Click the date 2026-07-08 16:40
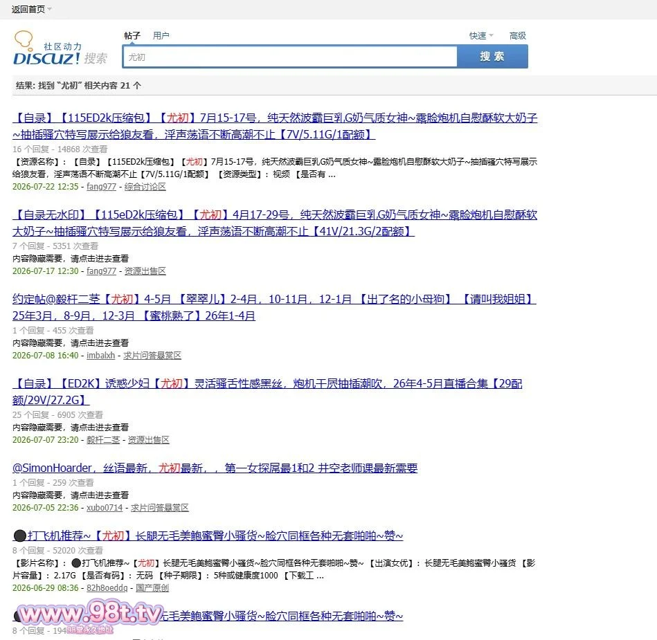Screen dimensions: 657x640 click(x=45, y=356)
